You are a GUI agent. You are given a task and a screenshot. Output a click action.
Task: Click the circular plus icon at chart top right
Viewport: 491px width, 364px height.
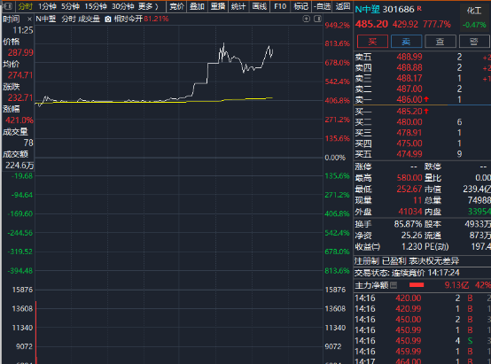[x=307, y=19]
